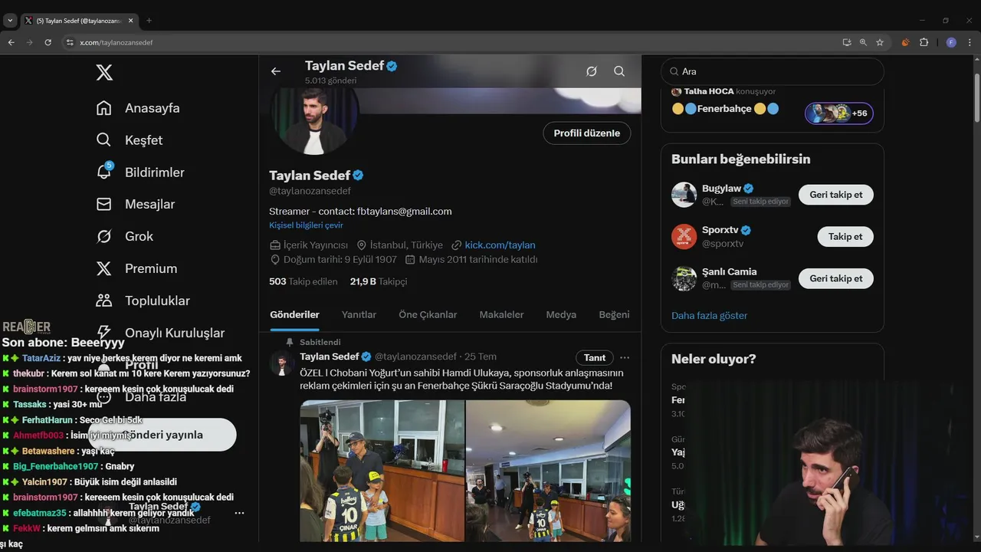The image size is (981, 552).
Task: Open Mesajlar from sidebar
Action: (136, 205)
